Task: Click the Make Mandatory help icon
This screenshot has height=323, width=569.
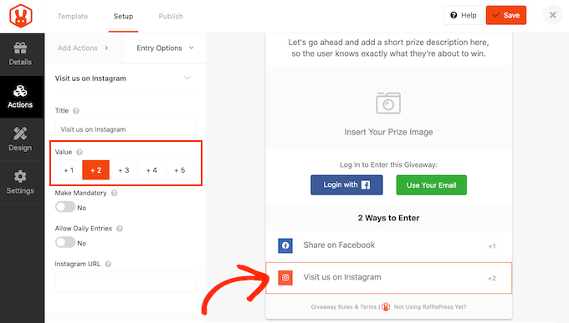Action: pyautogui.click(x=114, y=193)
